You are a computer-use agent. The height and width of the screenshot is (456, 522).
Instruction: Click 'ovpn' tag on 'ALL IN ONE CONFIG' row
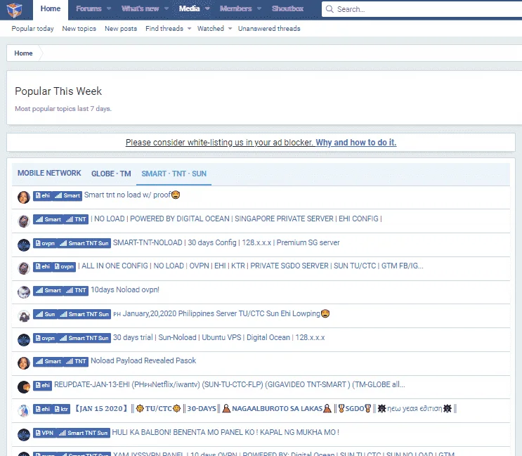[64, 266]
